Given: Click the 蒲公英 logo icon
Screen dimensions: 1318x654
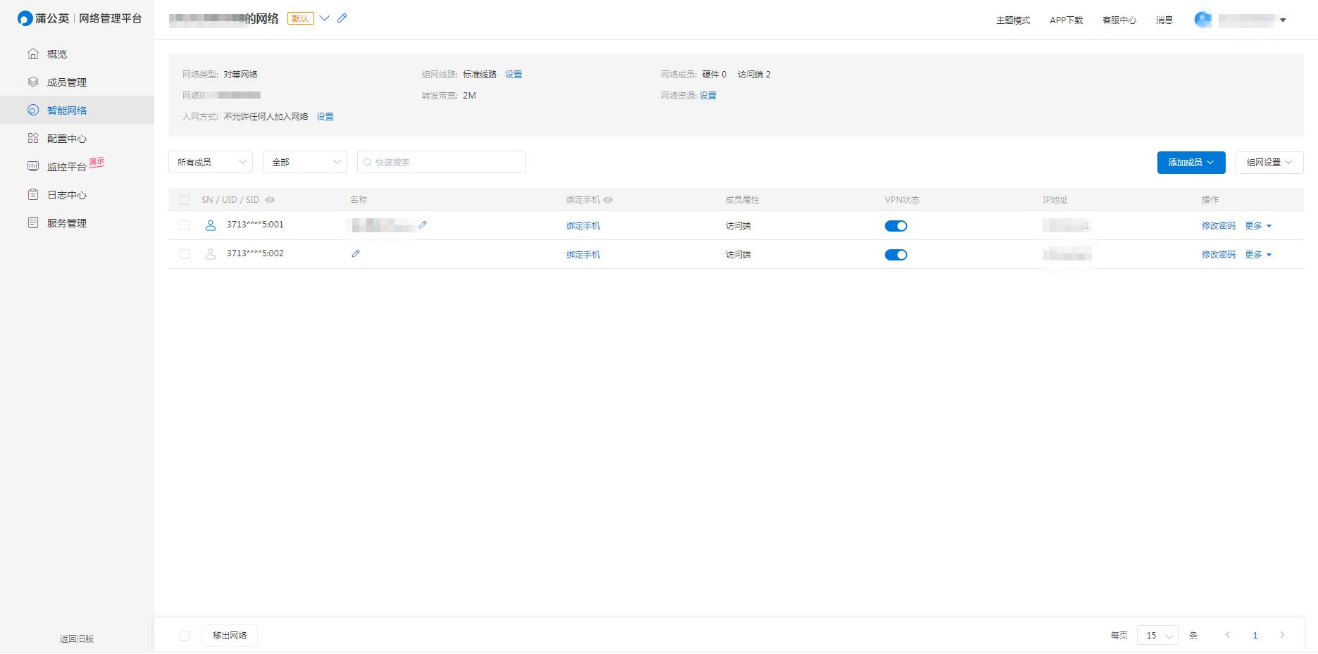Looking at the screenshot, I should 25,18.
